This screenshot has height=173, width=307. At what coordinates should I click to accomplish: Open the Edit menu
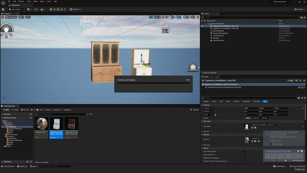[14, 1]
